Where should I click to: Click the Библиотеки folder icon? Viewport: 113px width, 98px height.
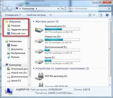7,41
